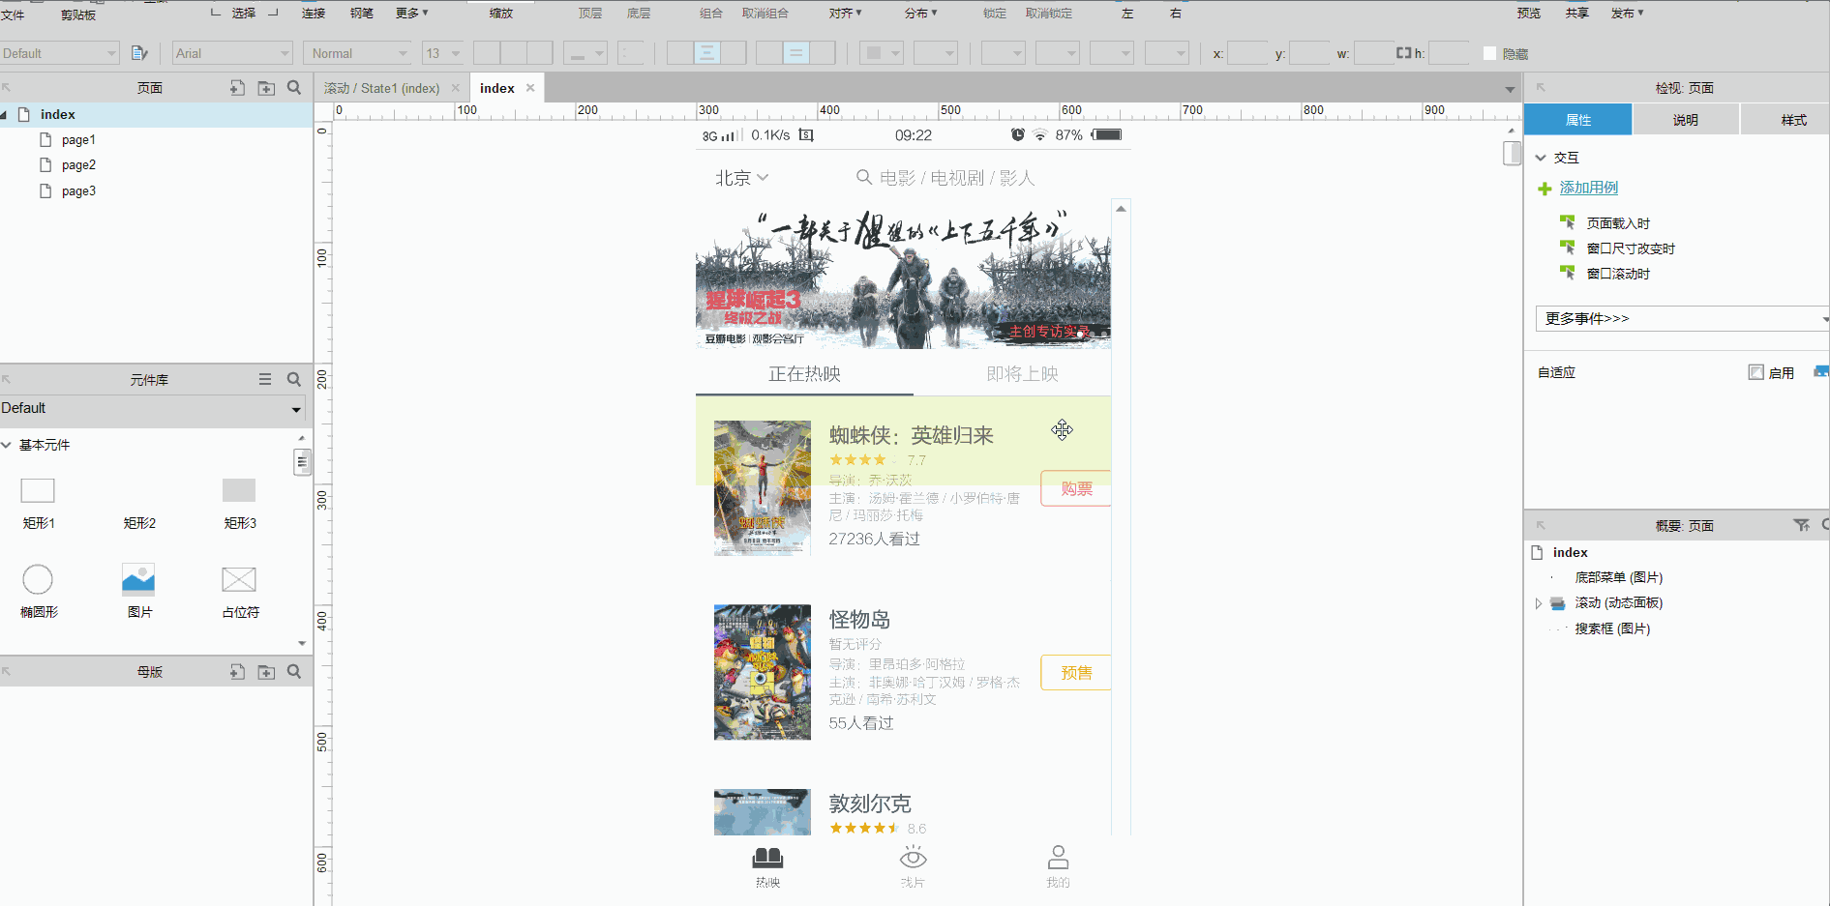Click the 共享 share button

[1577, 14]
